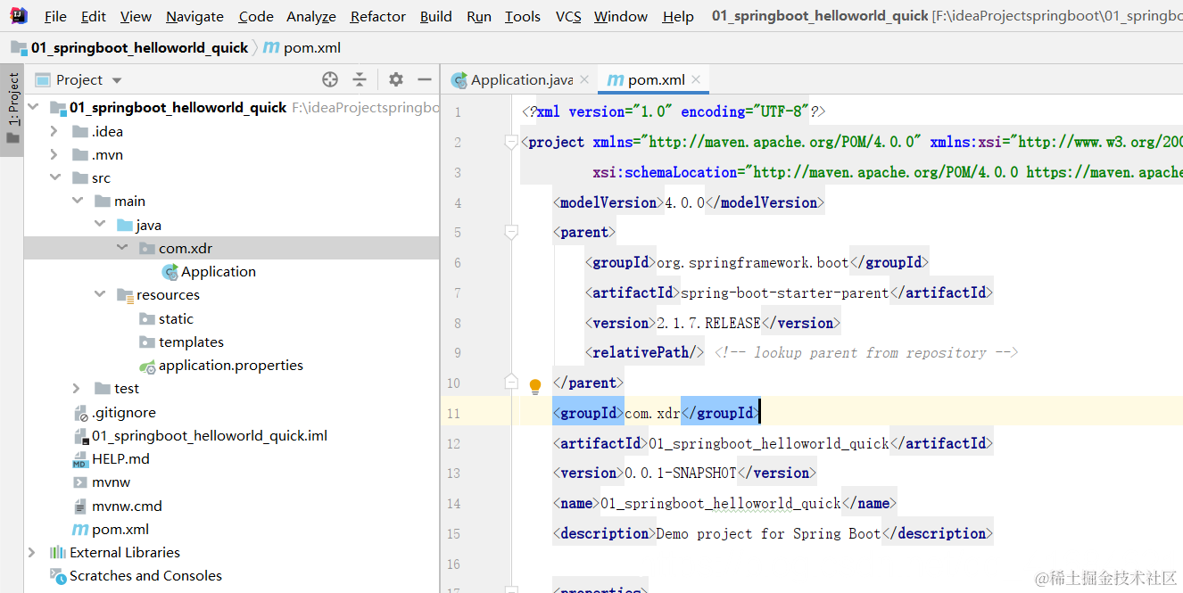Open the File menu
1183x593 pixels.
[55, 16]
